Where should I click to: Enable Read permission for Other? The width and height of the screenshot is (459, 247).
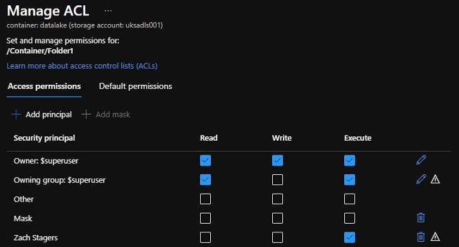(205, 199)
